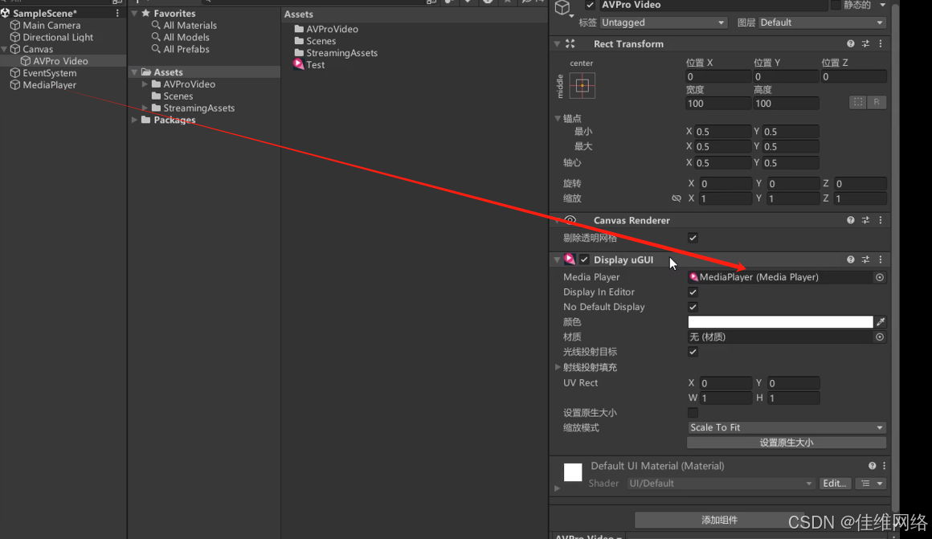
Task: Open Media Player object picker
Action: pos(880,277)
